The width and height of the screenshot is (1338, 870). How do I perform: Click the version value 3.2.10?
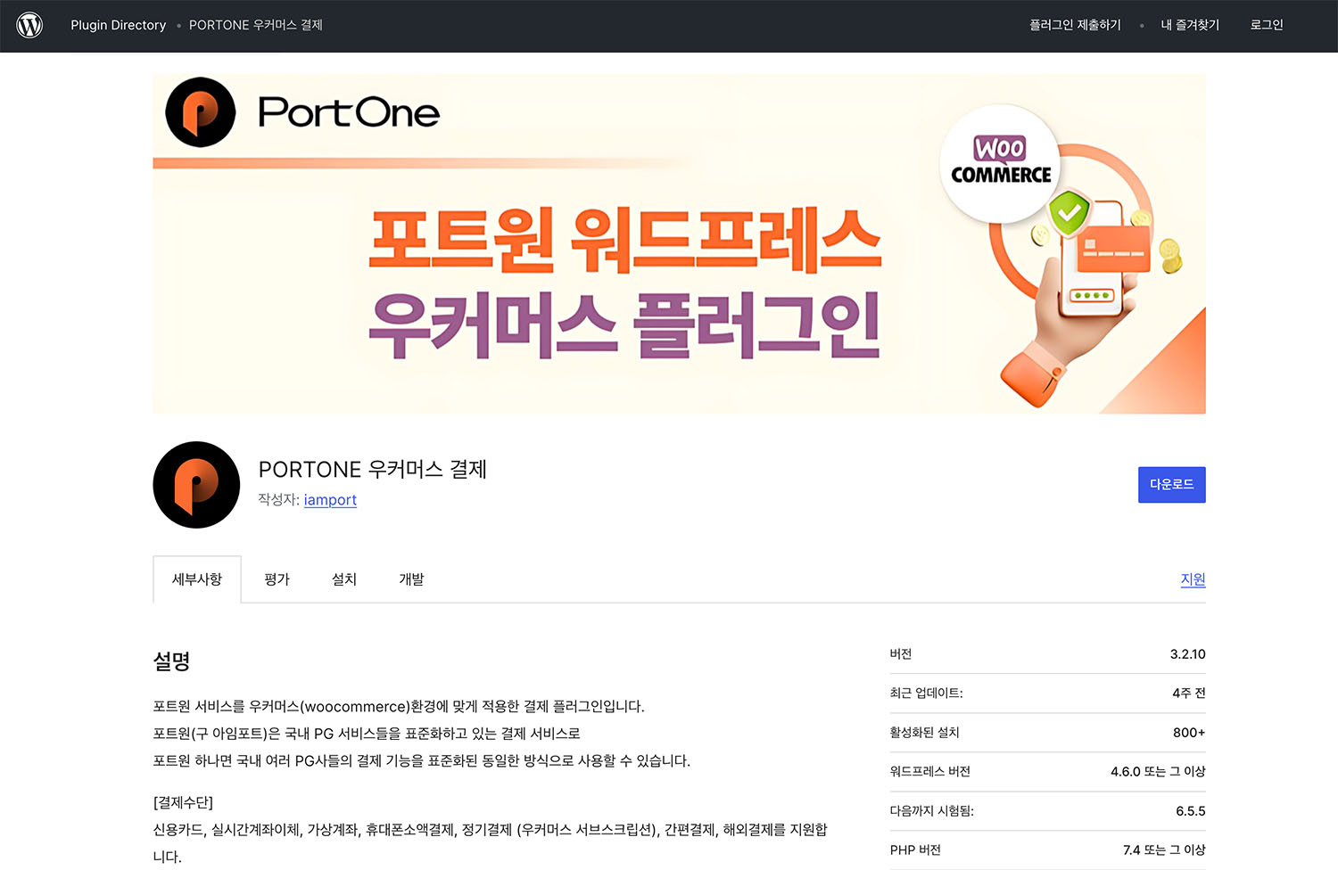pos(1187,654)
